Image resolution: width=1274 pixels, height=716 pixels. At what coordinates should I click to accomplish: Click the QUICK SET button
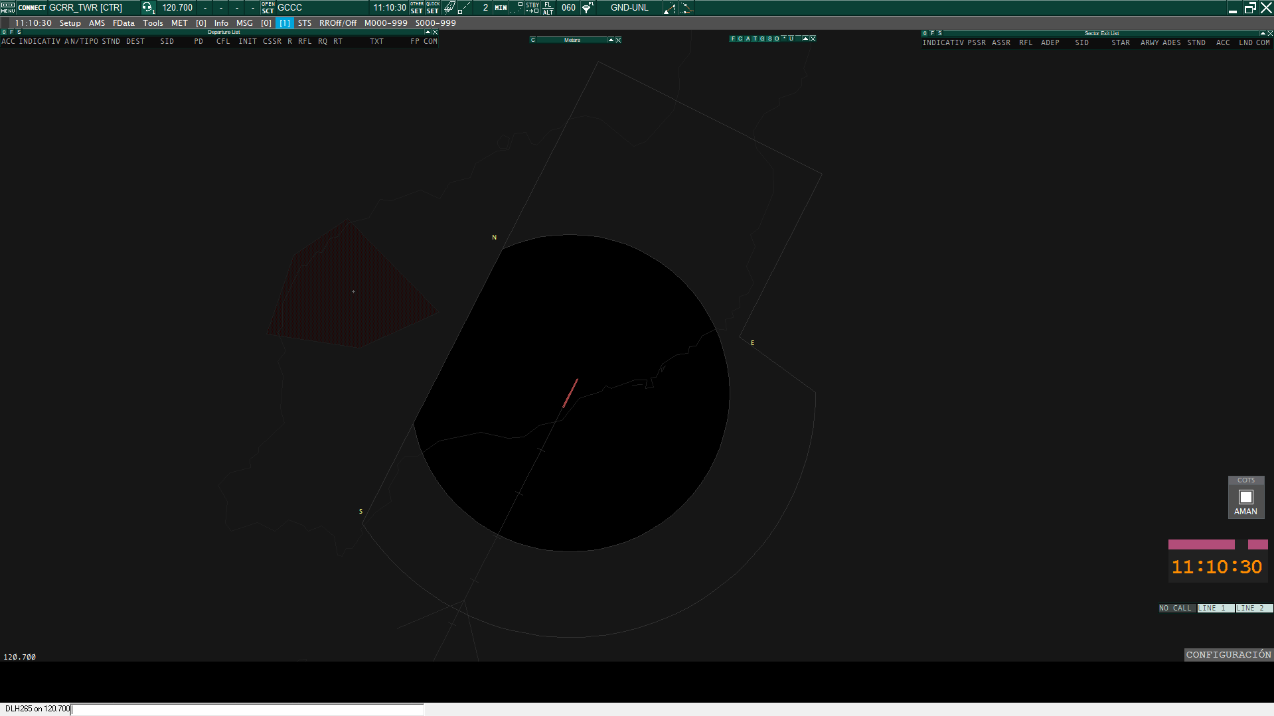click(433, 8)
